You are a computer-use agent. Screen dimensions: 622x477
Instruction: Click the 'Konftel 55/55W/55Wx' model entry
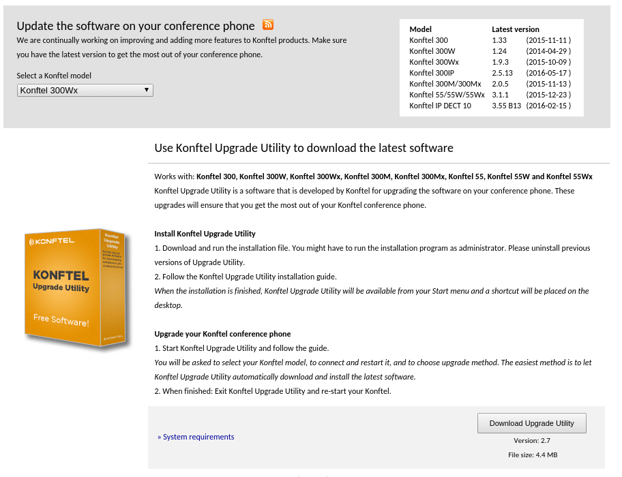point(447,95)
